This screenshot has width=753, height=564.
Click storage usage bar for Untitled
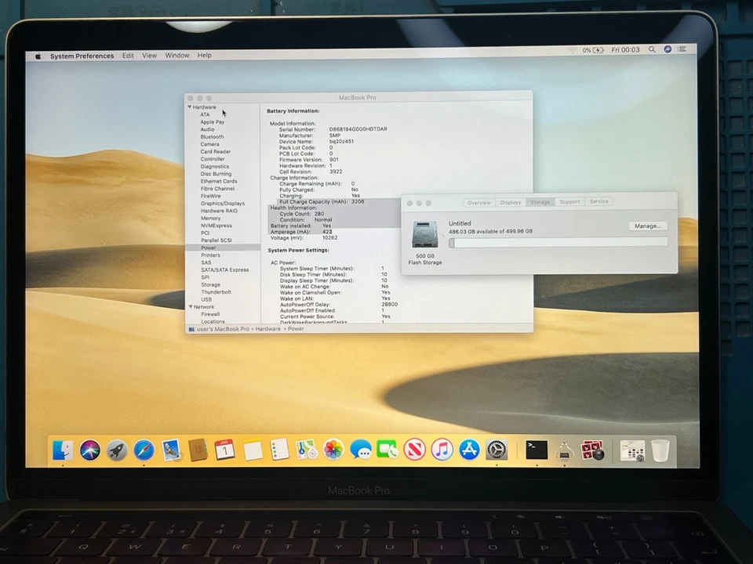tap(558, 243)
